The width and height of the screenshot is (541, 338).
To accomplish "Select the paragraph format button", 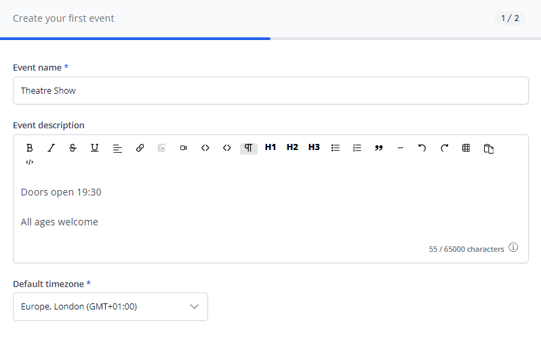I will click(248, 148).
